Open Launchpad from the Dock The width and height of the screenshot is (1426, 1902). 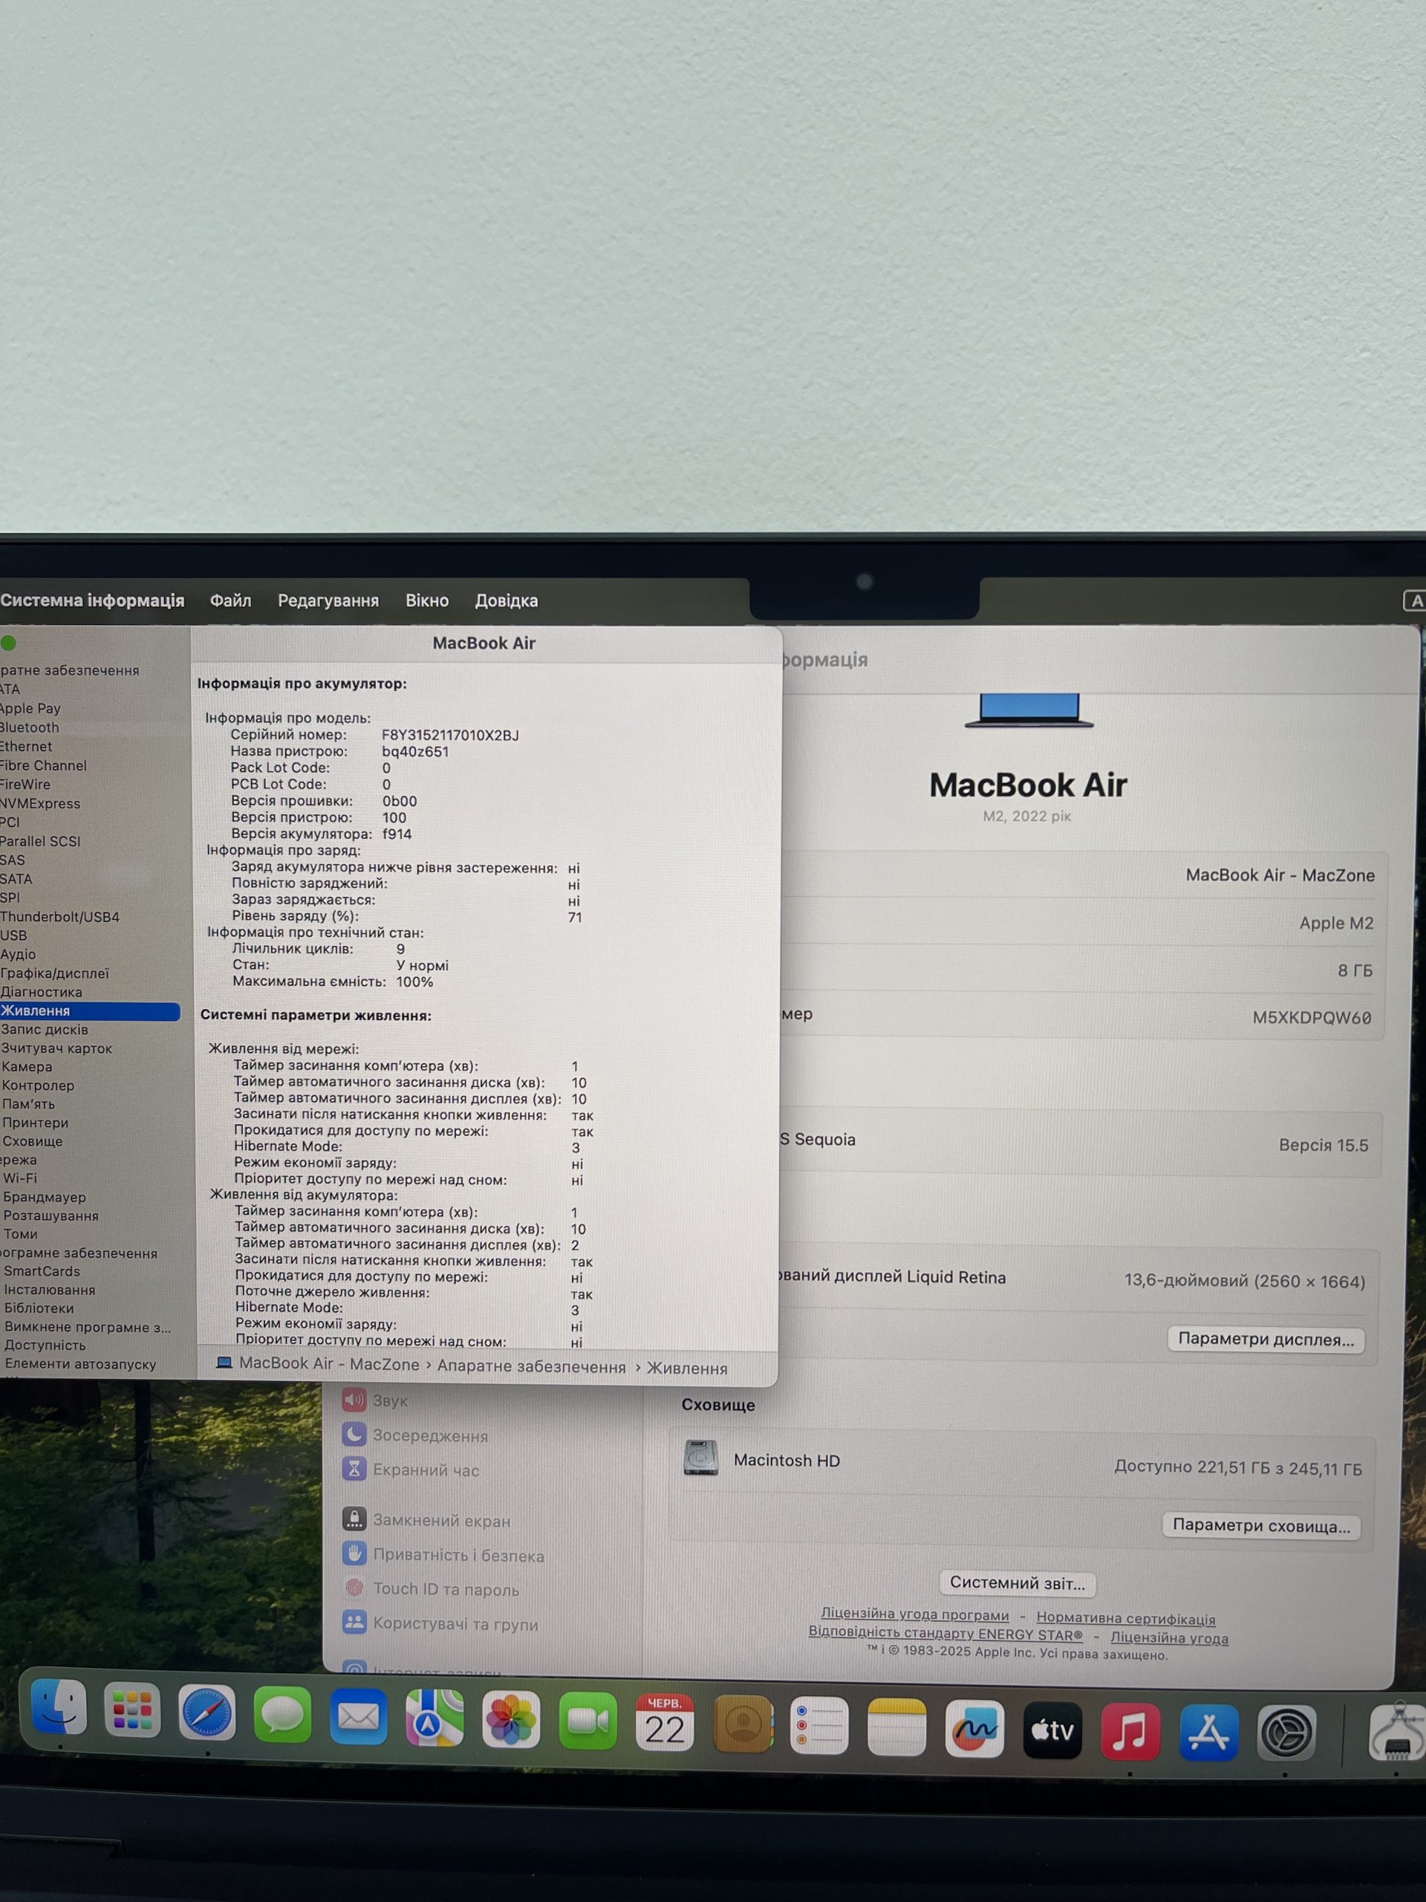pos(131,1710)
